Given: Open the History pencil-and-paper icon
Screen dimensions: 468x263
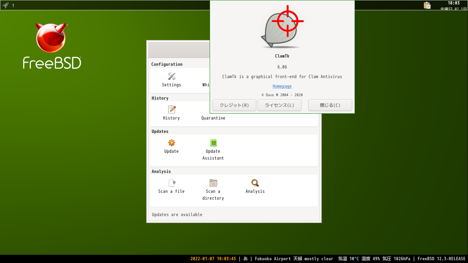Looking at the screenshot, I should (x=172, y=110).
